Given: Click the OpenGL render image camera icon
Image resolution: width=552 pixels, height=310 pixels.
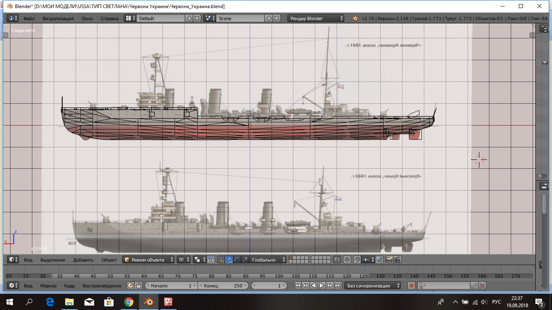Looking at the screenshot, I should (x=390, y=260).
